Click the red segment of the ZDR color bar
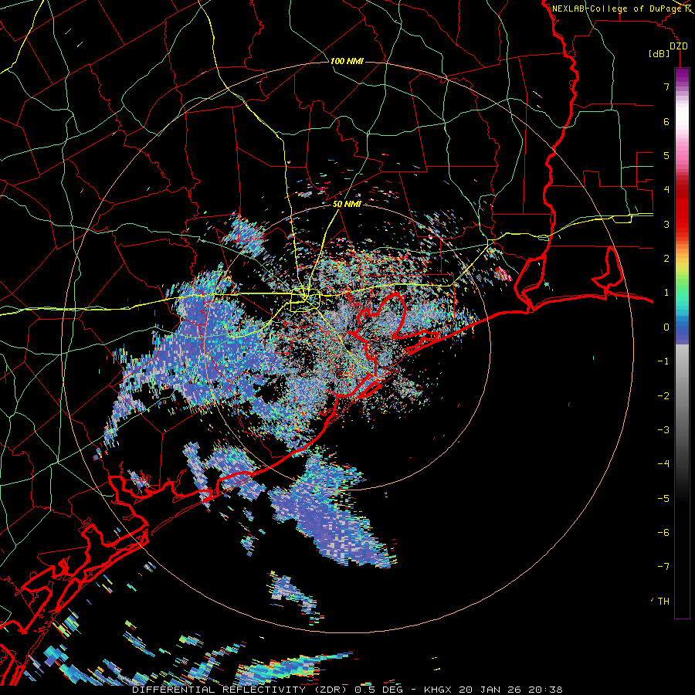 pyautogui.click(x=682, y=208)
